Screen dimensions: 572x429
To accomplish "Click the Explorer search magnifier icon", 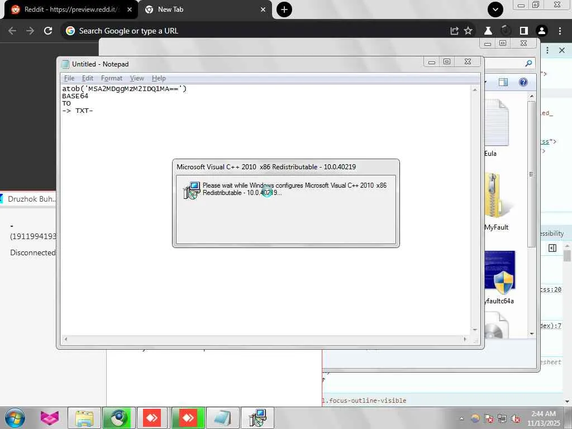I will click(528, 64).
